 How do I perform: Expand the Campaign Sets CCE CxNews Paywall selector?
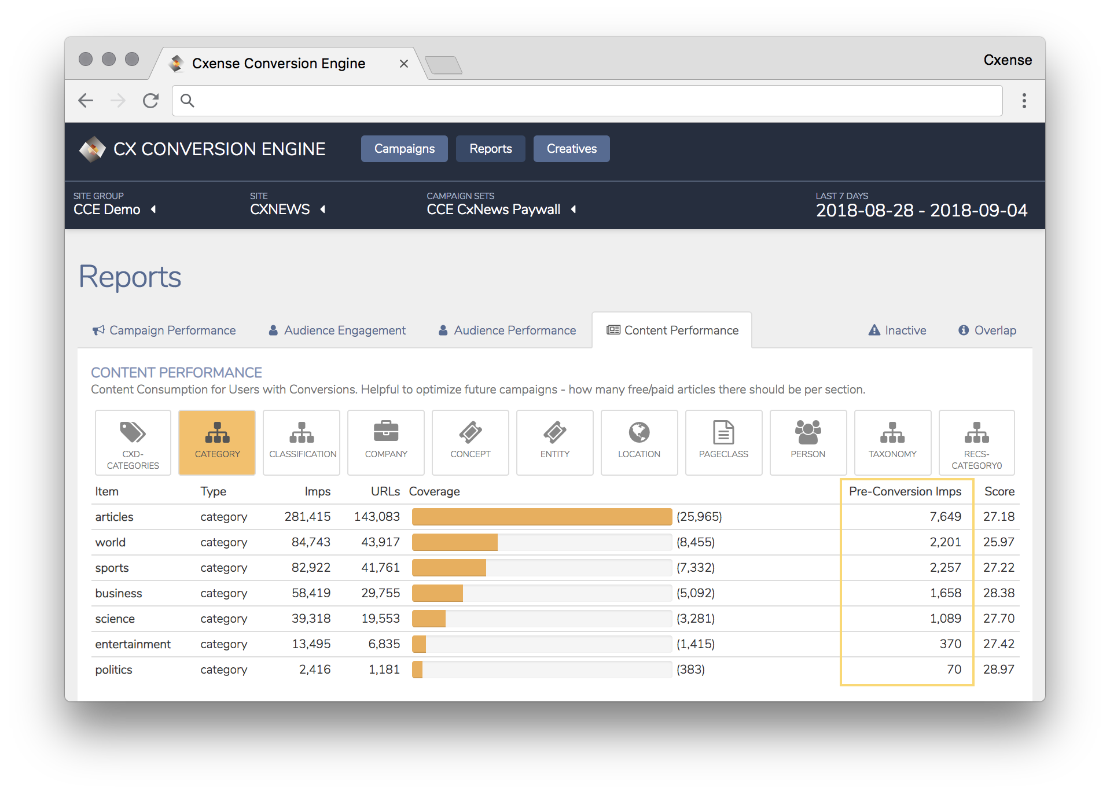pos(501,209)
